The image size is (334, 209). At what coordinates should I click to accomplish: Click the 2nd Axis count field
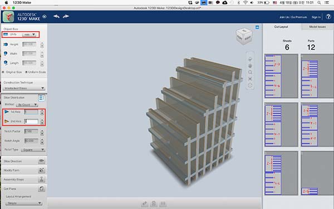click(31, 121)
